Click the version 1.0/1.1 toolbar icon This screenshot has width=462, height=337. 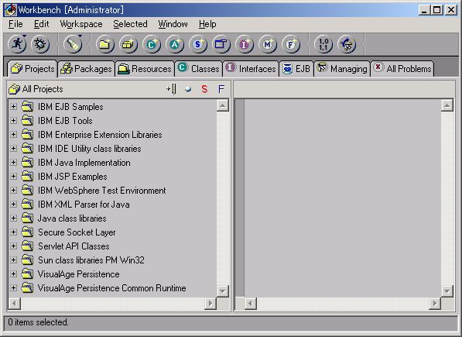(323, 44)
